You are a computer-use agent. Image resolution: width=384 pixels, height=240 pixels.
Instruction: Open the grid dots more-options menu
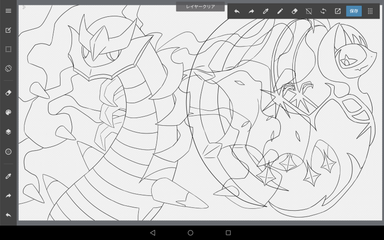click(370, 11)
